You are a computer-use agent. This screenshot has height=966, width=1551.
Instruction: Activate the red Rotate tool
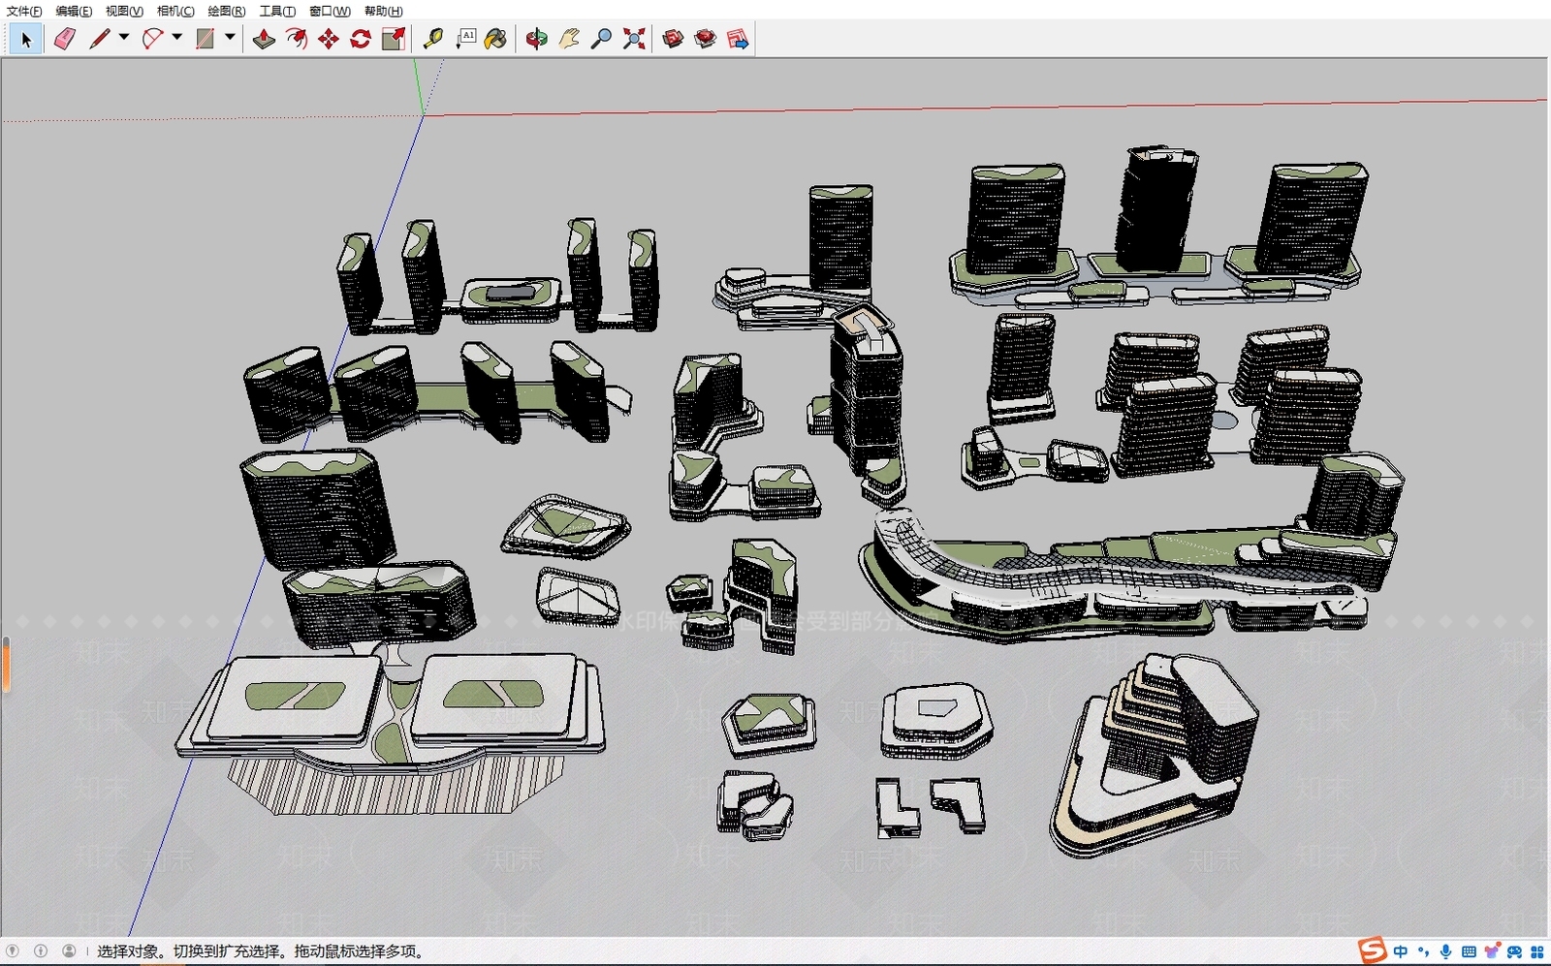pos(361,40)
